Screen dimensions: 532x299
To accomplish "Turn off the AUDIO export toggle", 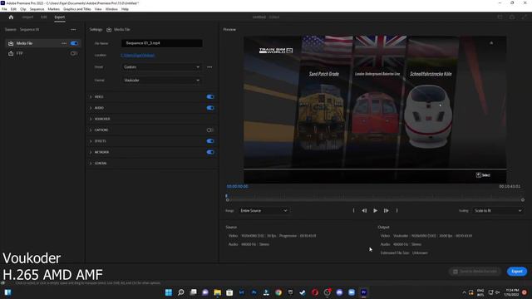I will (x=210, y=108).
